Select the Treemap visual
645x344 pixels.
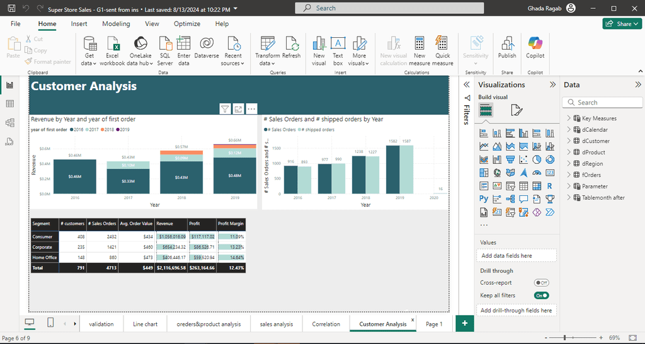tap(484, 173)
